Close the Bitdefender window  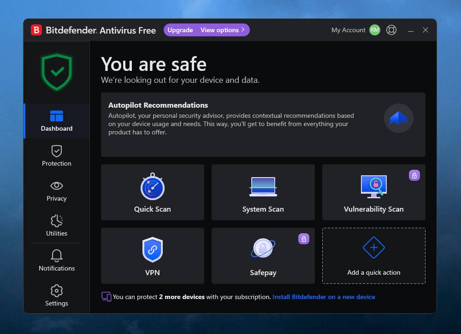426,30
